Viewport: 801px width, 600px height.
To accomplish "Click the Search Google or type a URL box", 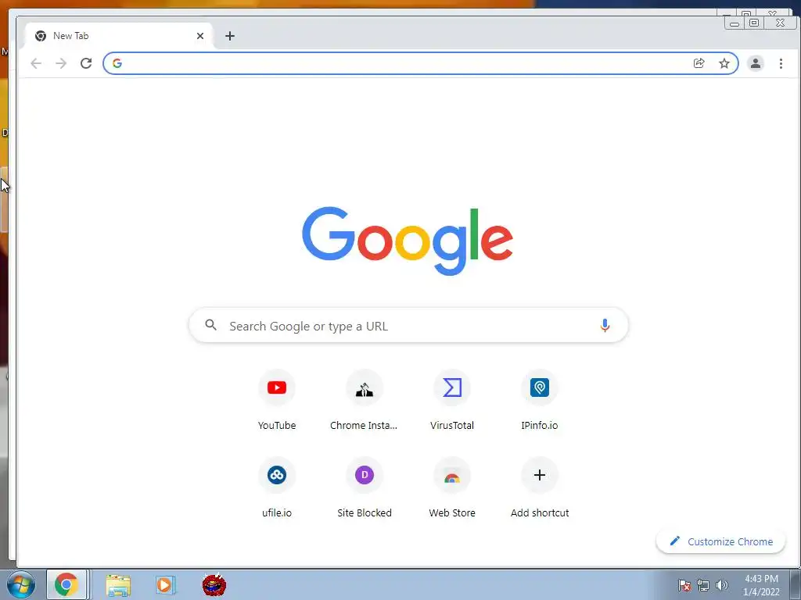I will pos(408,325).
